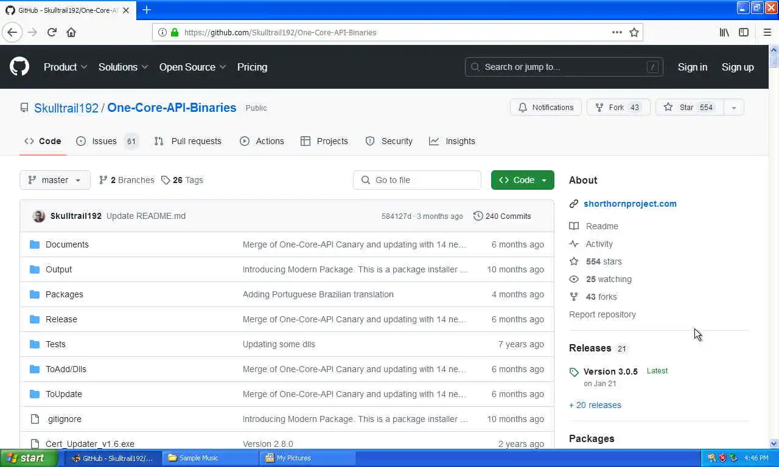Reload the page with the refresh icon
Screen dimensions: 779x467
(x=52, y=32)
